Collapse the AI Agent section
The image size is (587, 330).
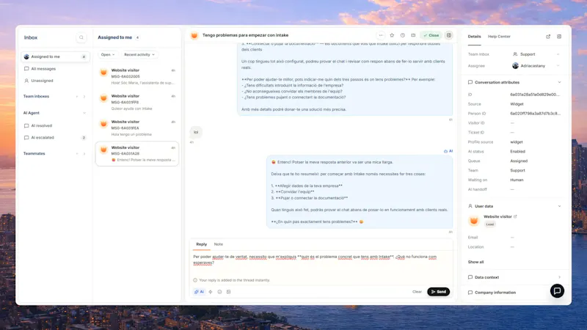pyautogui.click(x=84, y=113)
